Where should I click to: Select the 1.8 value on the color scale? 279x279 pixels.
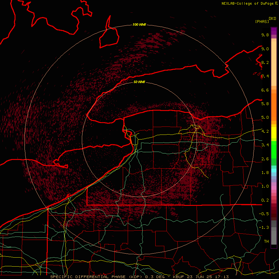[x=265, y=173]
